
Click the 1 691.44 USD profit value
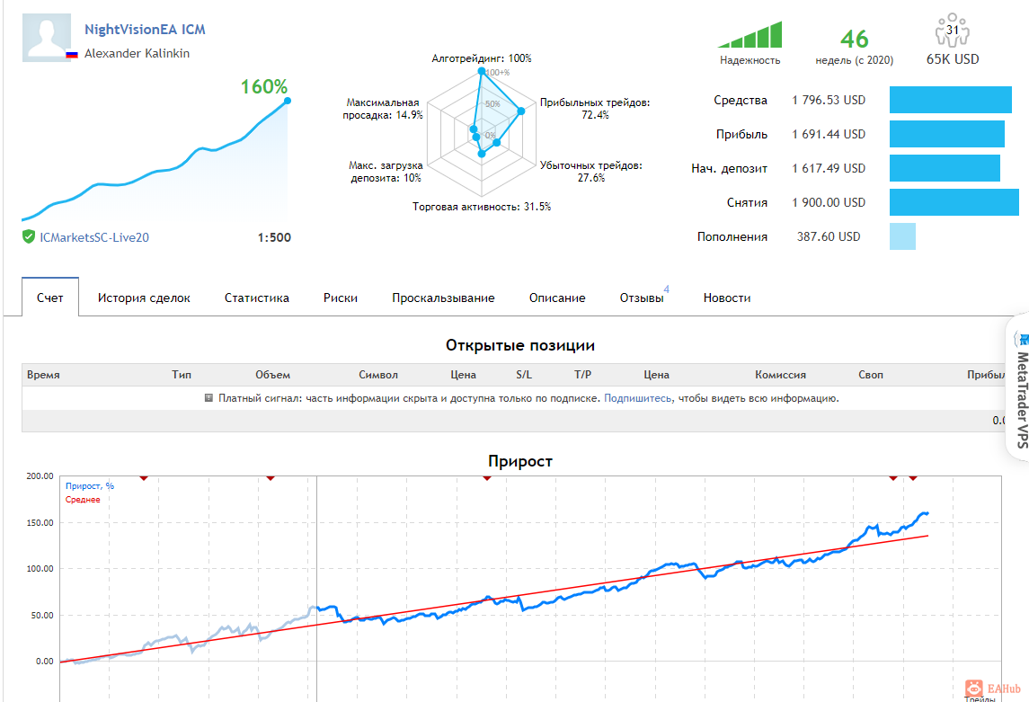(829, 135)
